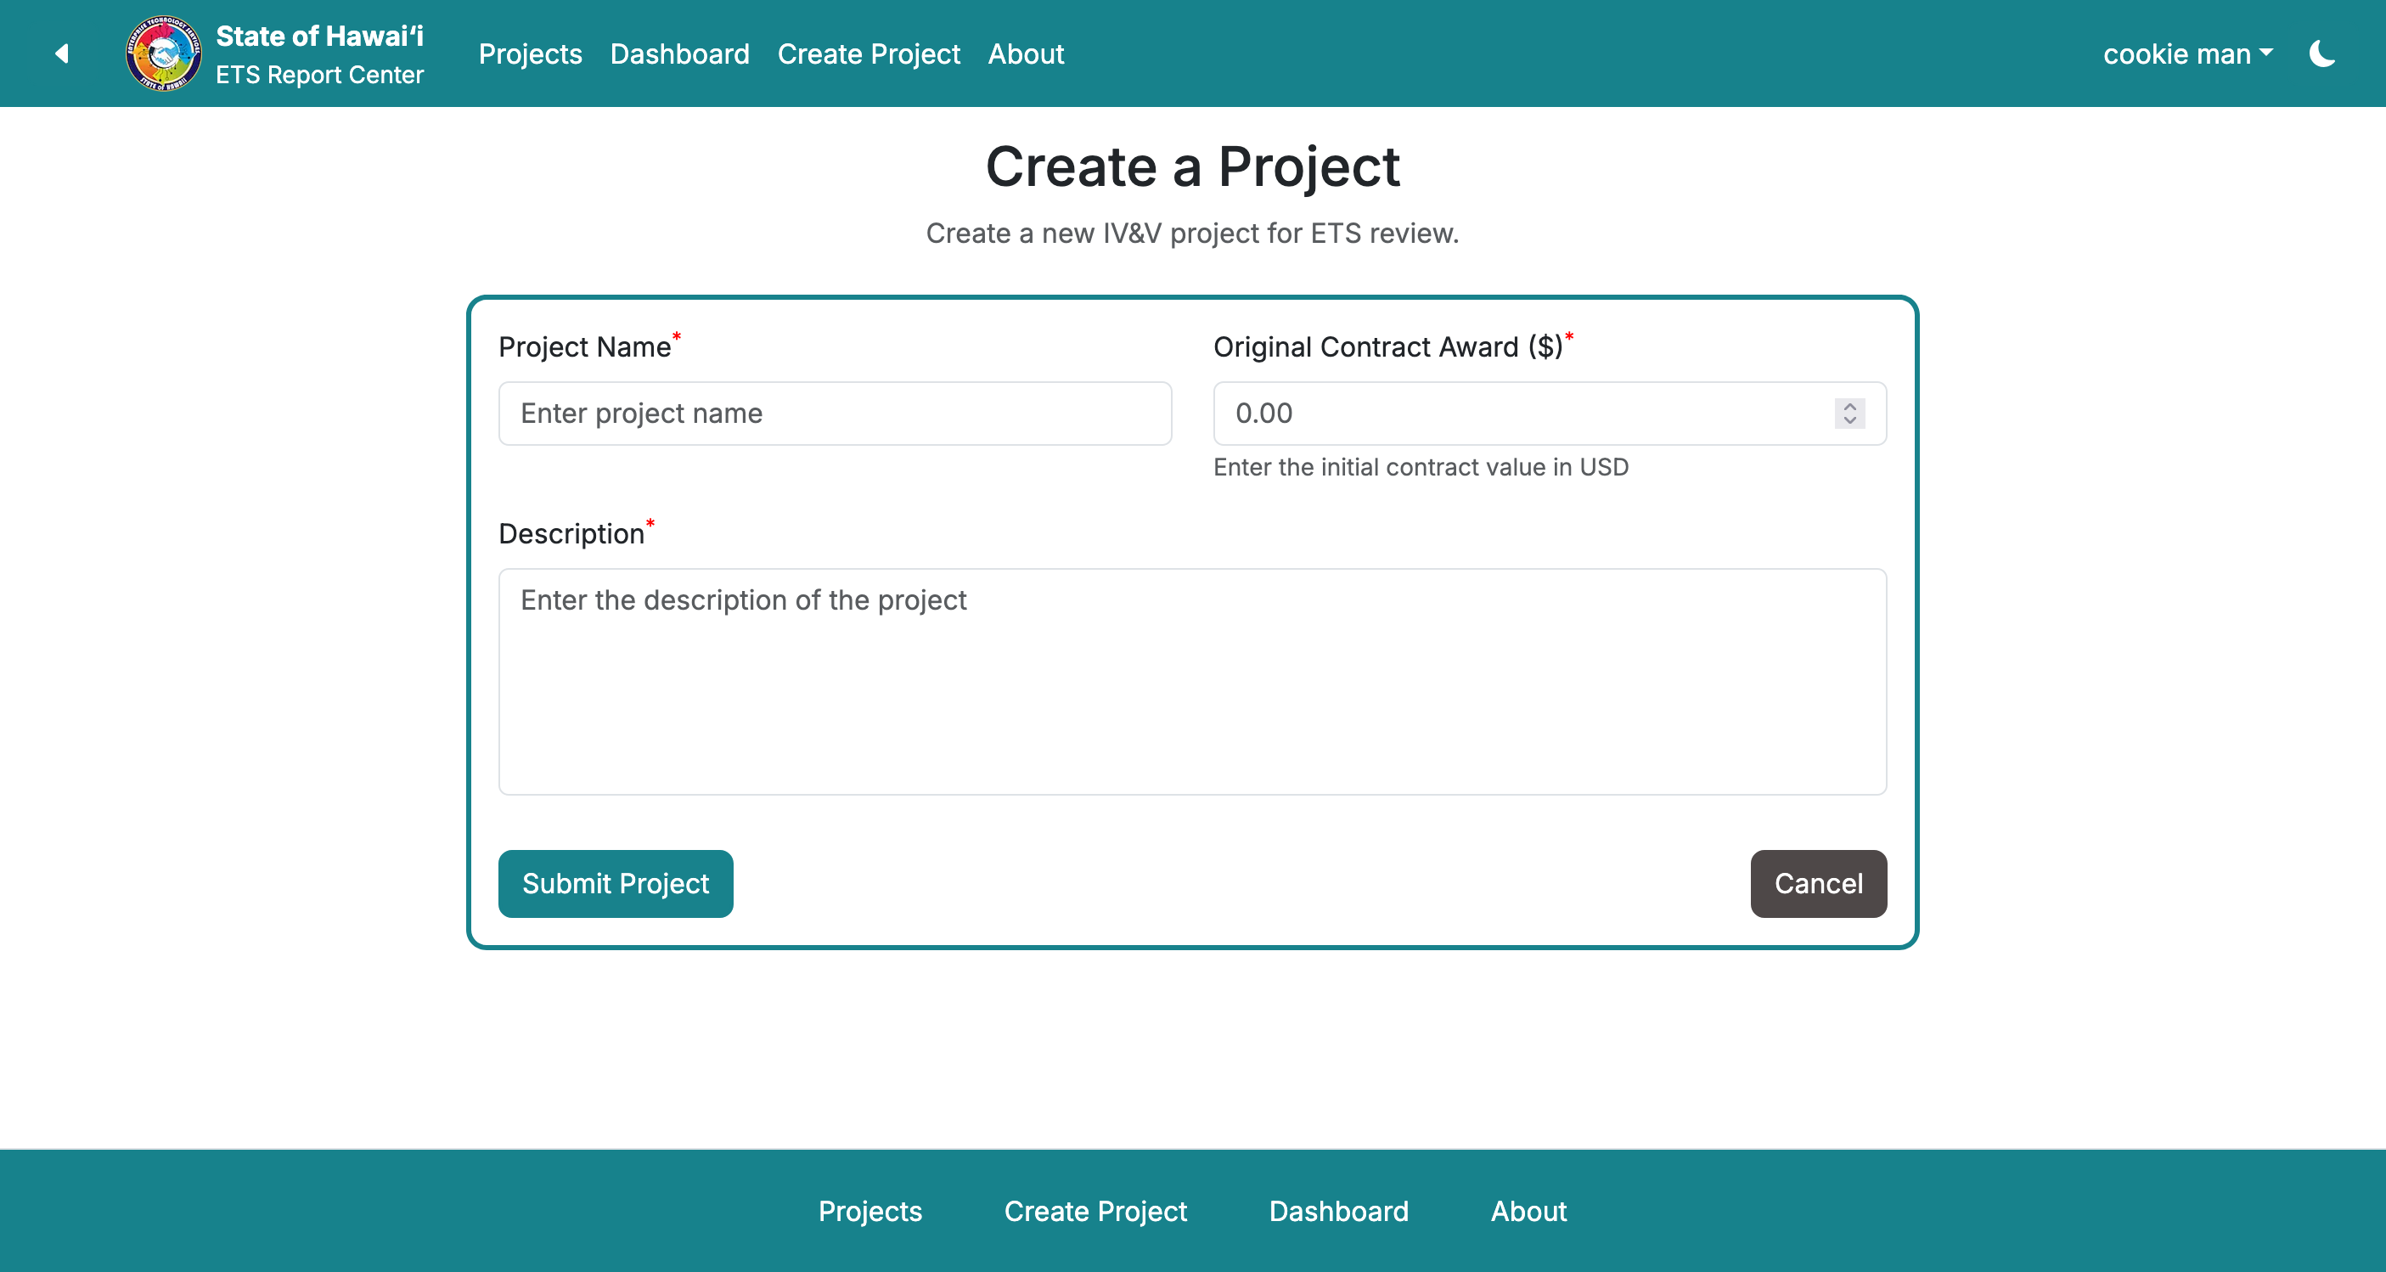The image size is (2386, 1272).
Task: Focus the Original Contract Award field
Action: pyautogui.click(x=1550, y=414)
